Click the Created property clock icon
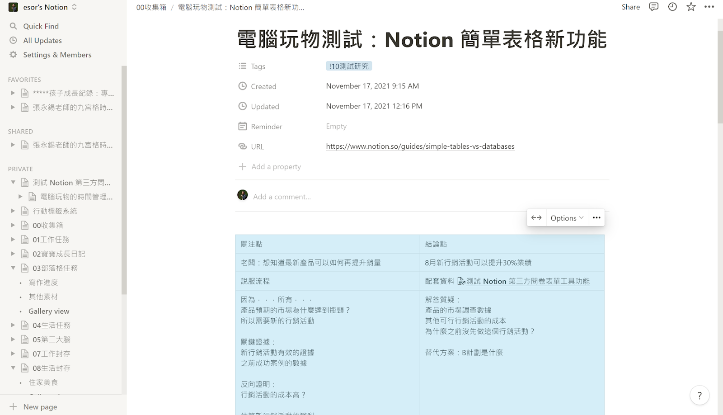Screen dimensions: 723x415 243,86
